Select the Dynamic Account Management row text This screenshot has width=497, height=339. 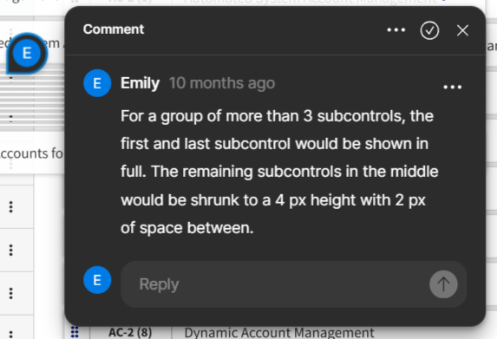tap(279, 333)
